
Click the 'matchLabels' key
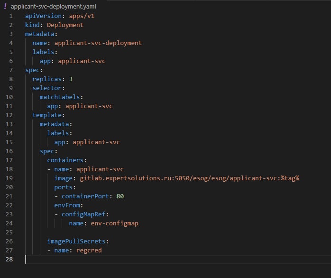pos(60,97)
